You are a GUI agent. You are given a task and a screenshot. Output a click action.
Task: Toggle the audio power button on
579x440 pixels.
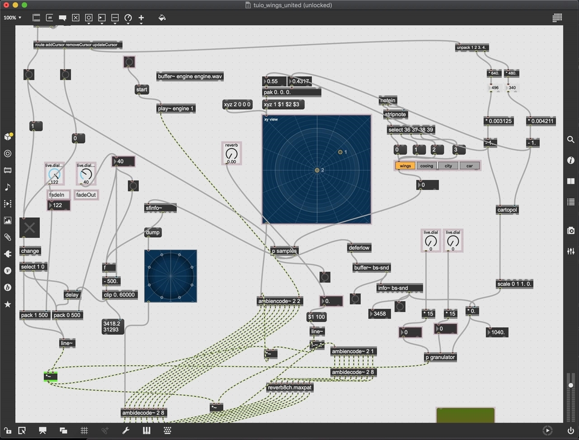[571, 430]
